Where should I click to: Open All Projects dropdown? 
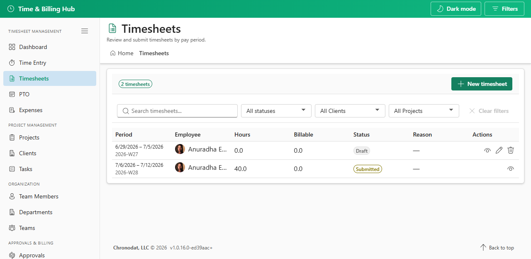point(424,111)
